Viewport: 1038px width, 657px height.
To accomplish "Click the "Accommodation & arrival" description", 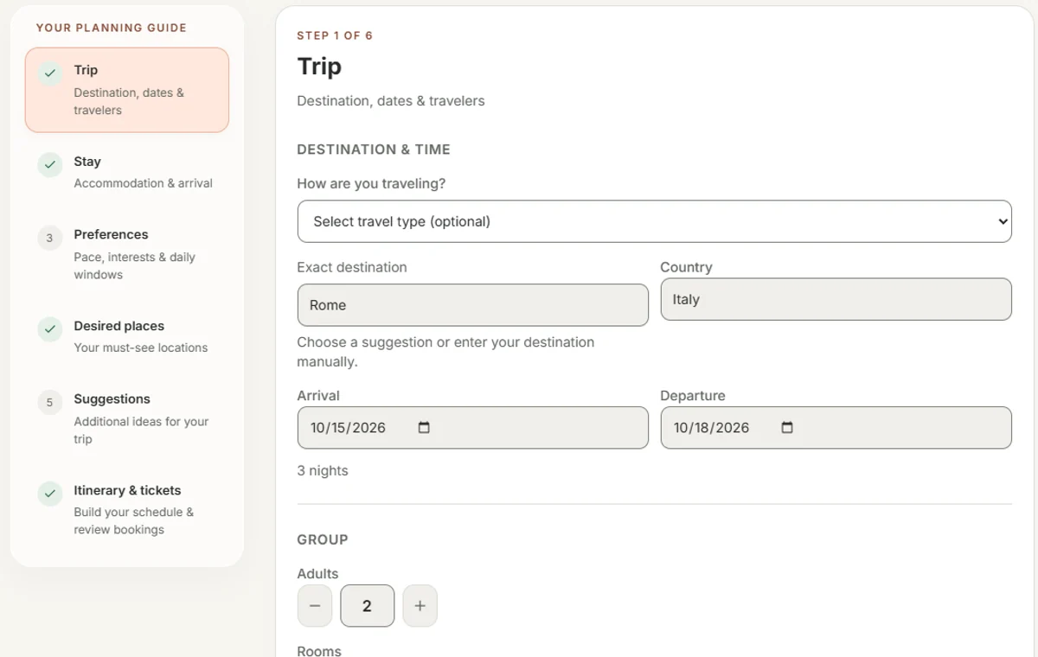I will pyautogui.click(x=143, y=183).
